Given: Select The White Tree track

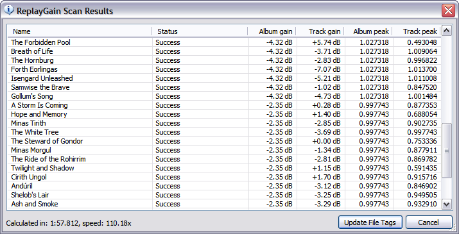Looking at the screenshot, I should click(x=224, y=132).
